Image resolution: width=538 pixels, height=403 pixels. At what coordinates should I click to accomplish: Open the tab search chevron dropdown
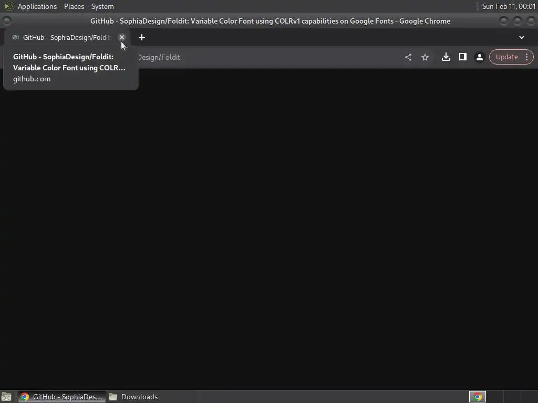522,37
